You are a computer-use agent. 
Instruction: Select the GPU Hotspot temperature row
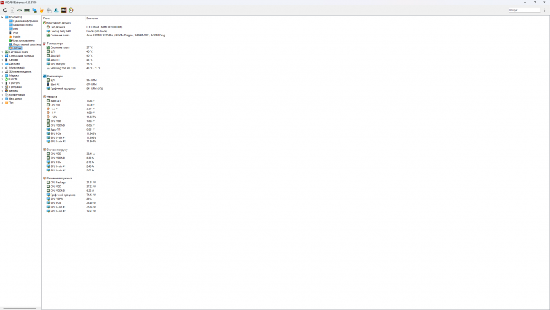click(x=59, y=64)
